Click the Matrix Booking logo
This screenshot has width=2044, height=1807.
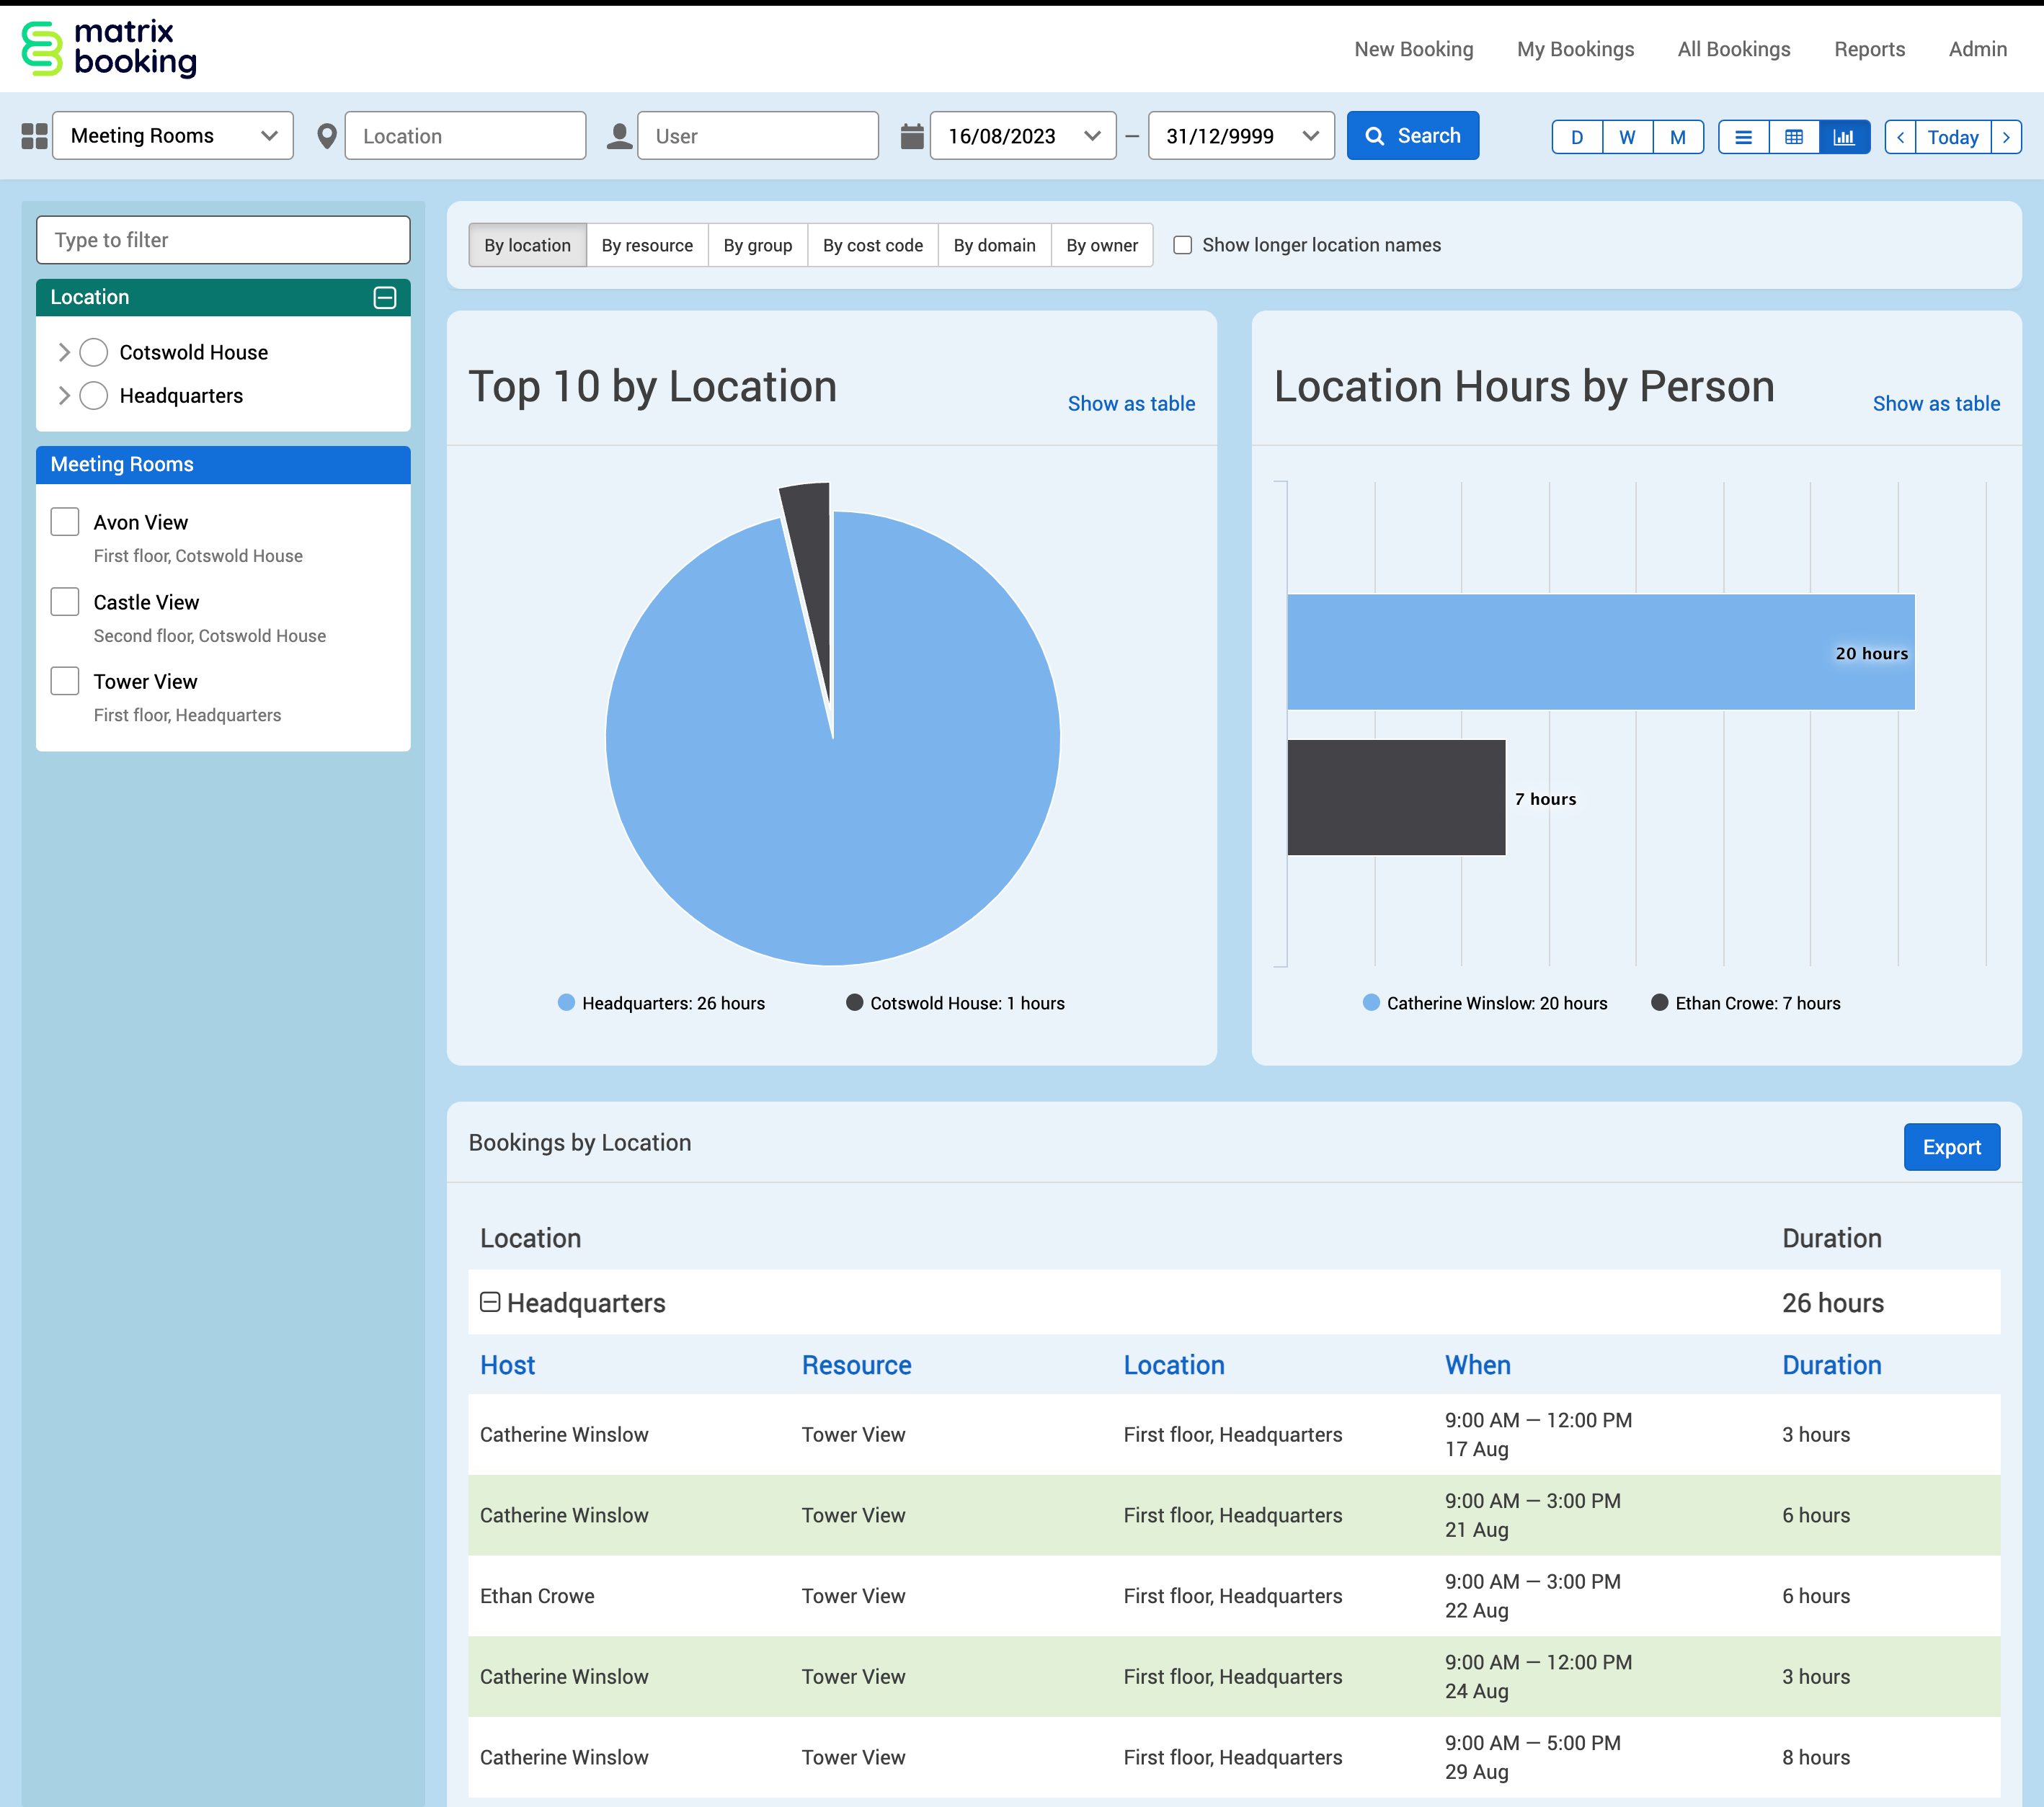109,49
